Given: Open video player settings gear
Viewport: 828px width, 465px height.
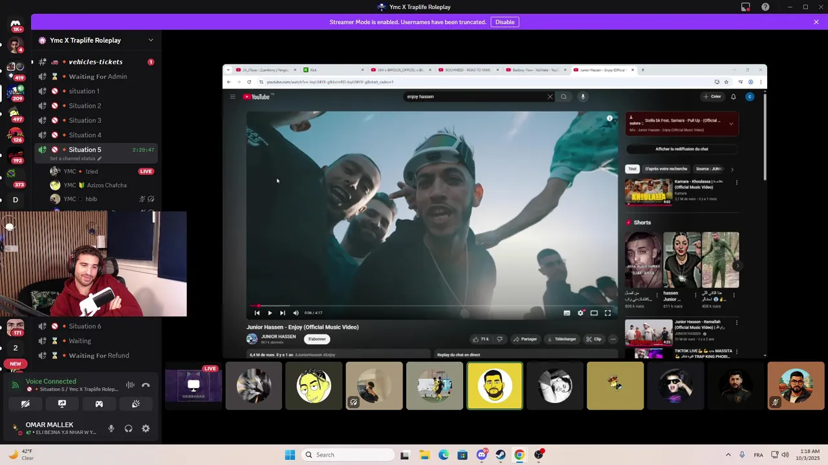Looking at the screenshot, I should click(581, 313).
